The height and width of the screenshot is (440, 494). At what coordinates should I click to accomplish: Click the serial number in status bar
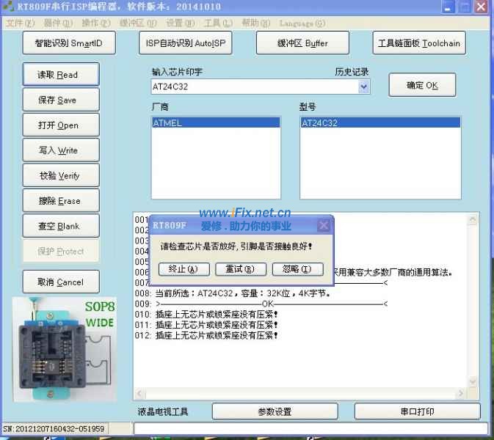click(x=54, y=429)
